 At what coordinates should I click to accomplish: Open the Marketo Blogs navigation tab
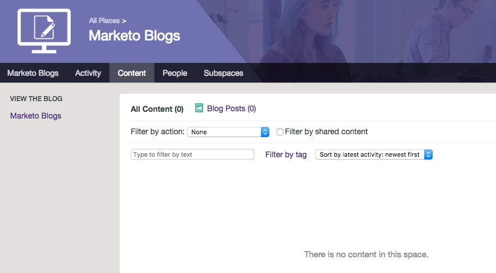33,73
